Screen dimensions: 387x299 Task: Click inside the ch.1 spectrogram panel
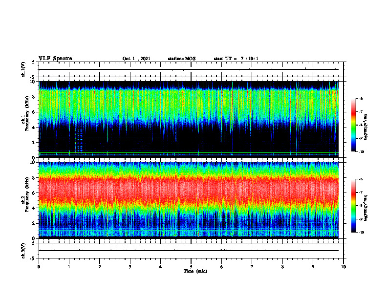tap(189, 119)
